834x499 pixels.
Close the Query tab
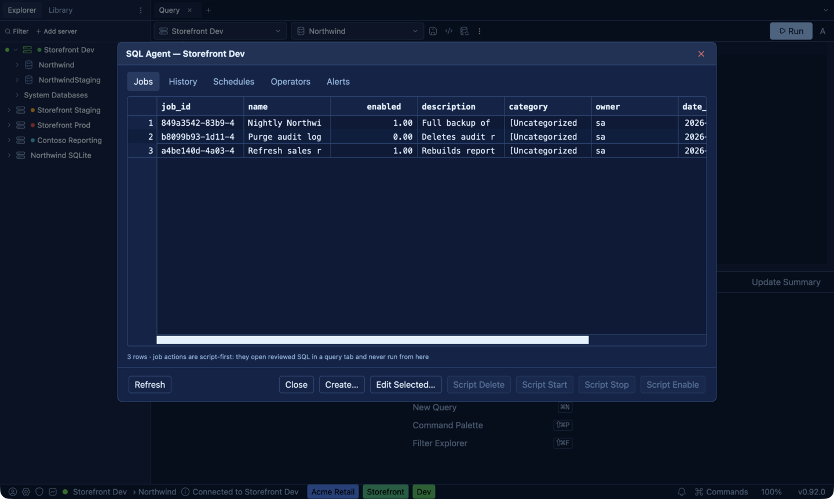(189, 10)
